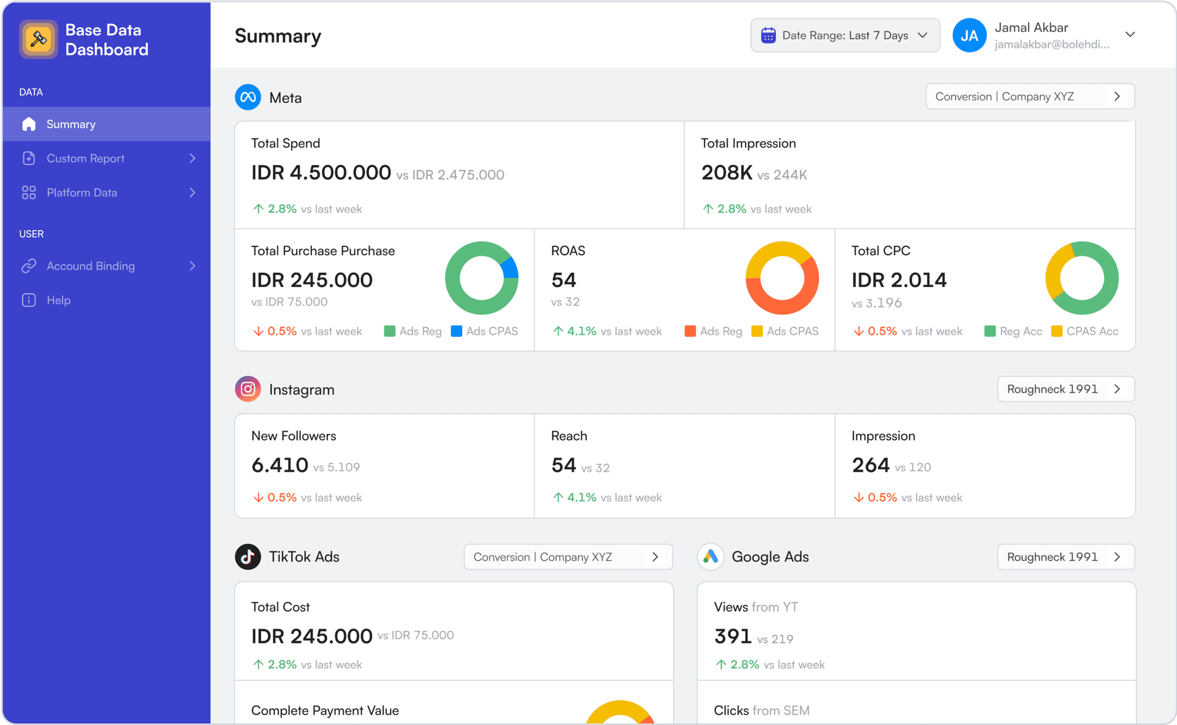Click yellow CPAS Acc swatch in Total CPC
The height and width of the screenshot is (725, 1177).
1056,331
